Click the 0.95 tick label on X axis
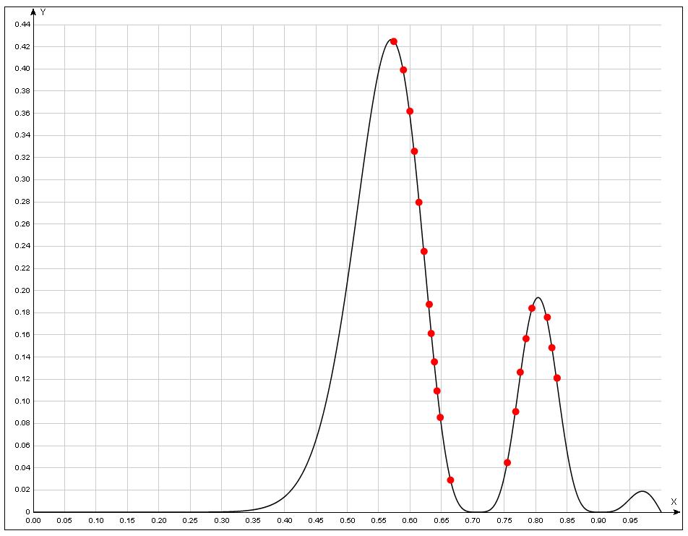688x536 pixels. [630, 520]
